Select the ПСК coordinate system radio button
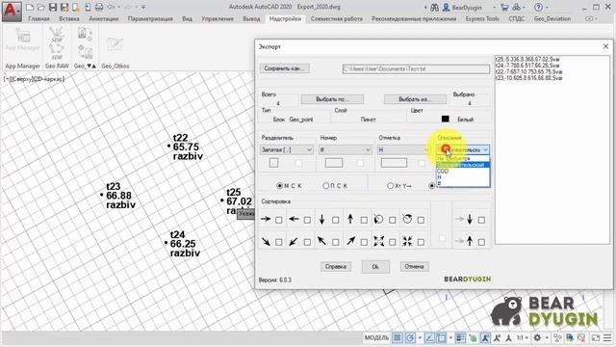The width and height of the screenshot is (616, 347). pos(325,186)
